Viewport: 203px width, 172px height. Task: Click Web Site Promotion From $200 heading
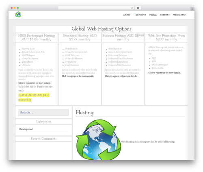pos(166,37)
